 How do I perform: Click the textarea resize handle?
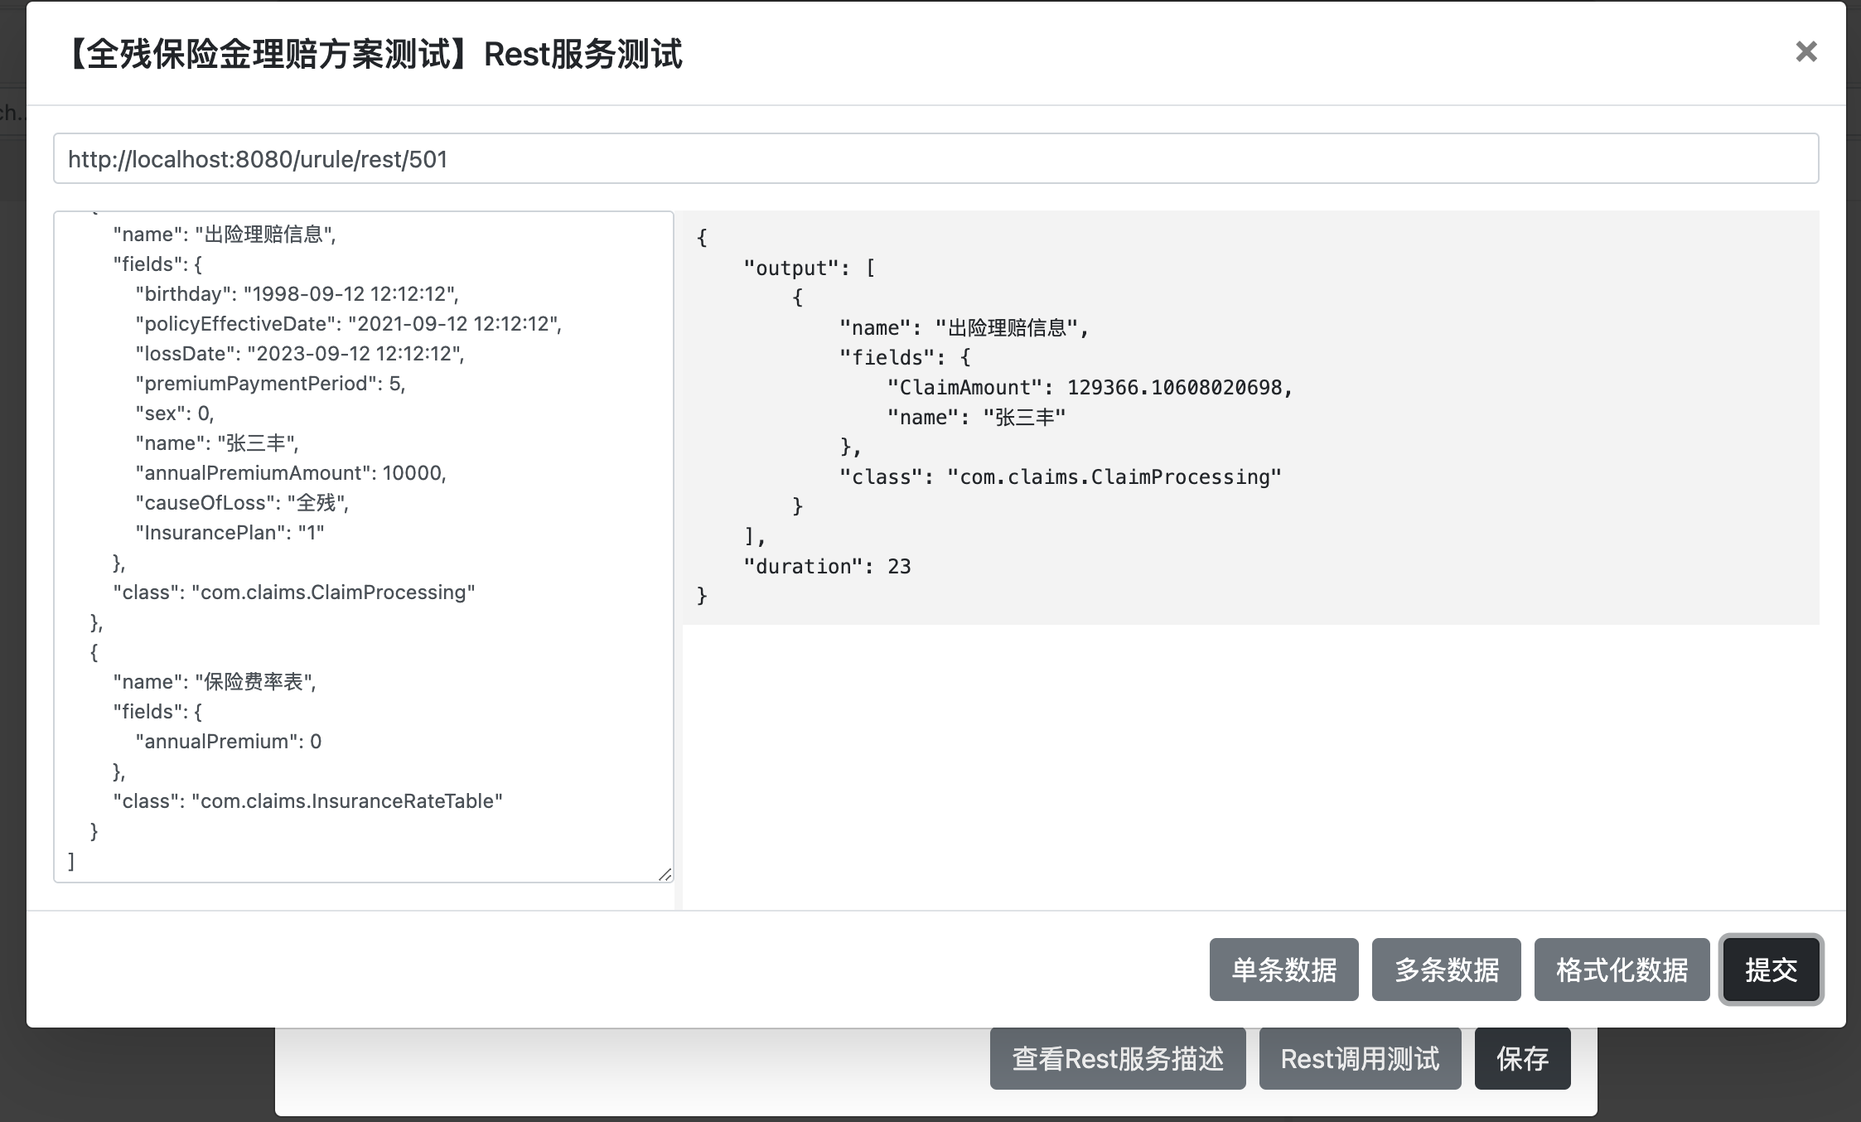[x=665, y=874]
